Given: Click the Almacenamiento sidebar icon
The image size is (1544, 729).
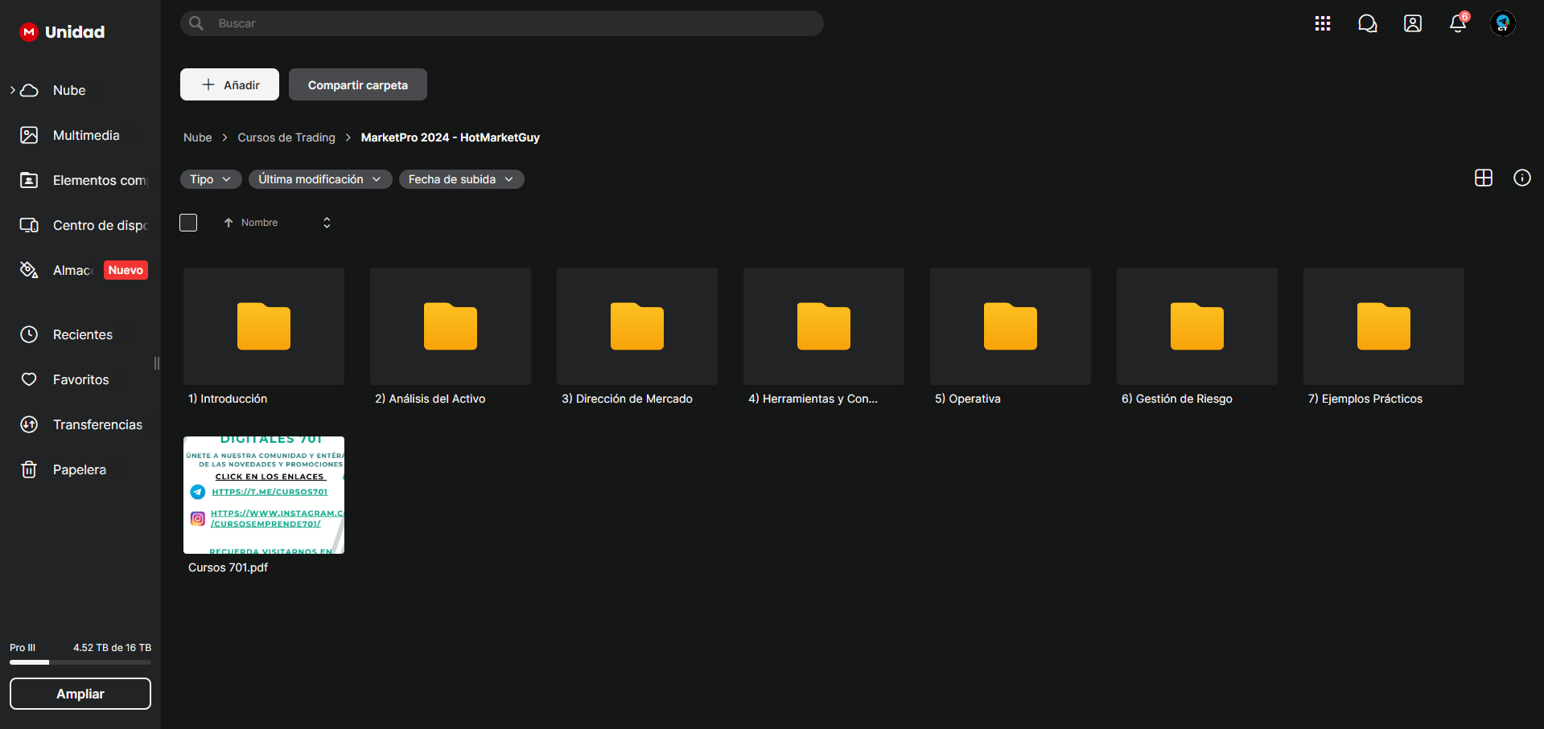Looking at the screenshot, I should [29, 270].
